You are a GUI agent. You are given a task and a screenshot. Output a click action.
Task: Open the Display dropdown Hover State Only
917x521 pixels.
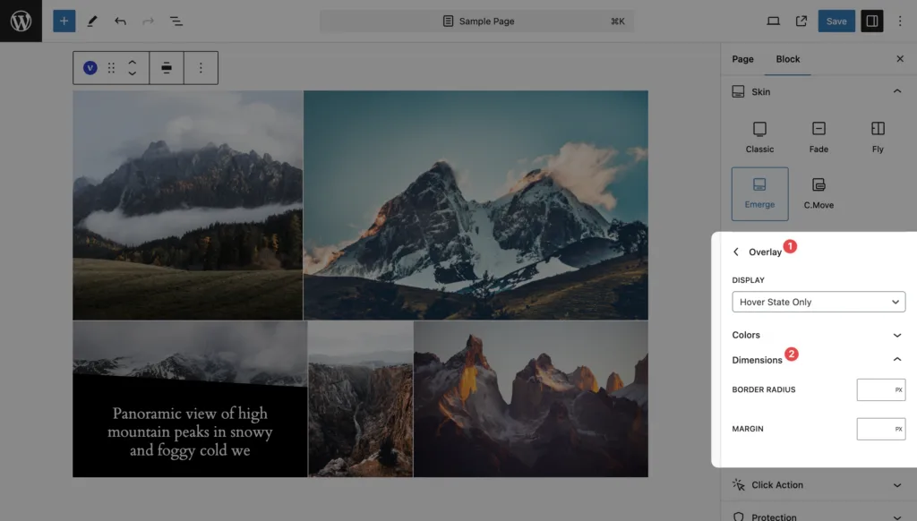click(x=818, y=302)
